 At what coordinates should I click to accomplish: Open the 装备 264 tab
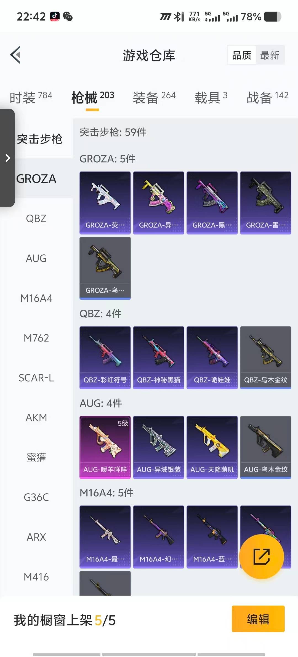pyautogui.click(x=154, y=97)
